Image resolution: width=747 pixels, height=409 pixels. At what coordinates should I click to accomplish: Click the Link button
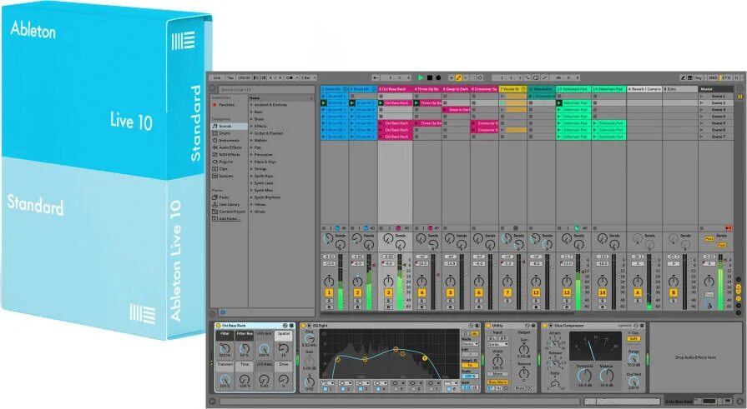217,77
